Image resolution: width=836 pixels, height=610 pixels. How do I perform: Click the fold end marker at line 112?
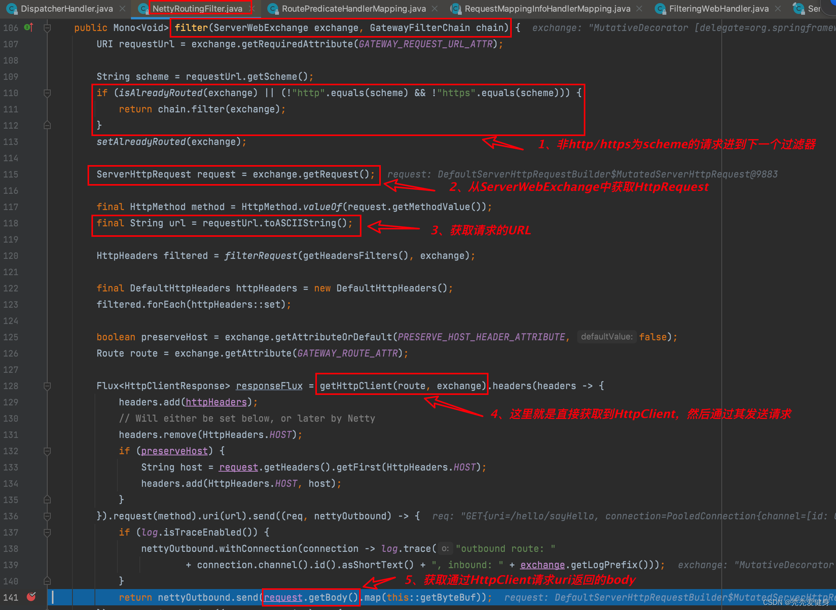tap(47, 125)
